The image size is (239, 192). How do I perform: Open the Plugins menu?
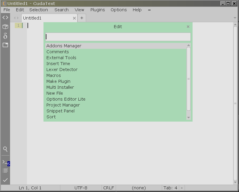click(x=98, y=10)
